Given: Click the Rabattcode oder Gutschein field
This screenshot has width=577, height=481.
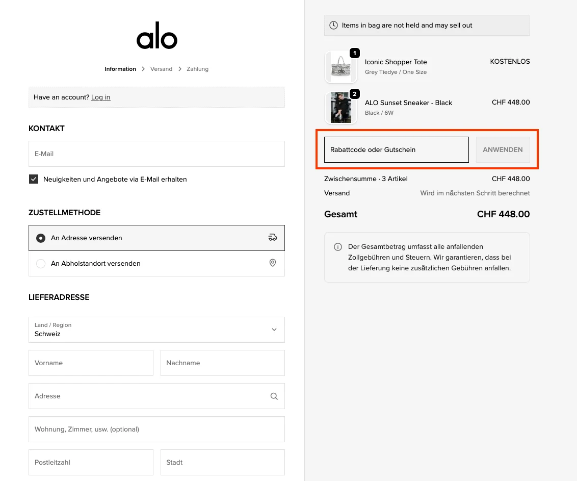Looking at the screenshot, I should (396, 149).
